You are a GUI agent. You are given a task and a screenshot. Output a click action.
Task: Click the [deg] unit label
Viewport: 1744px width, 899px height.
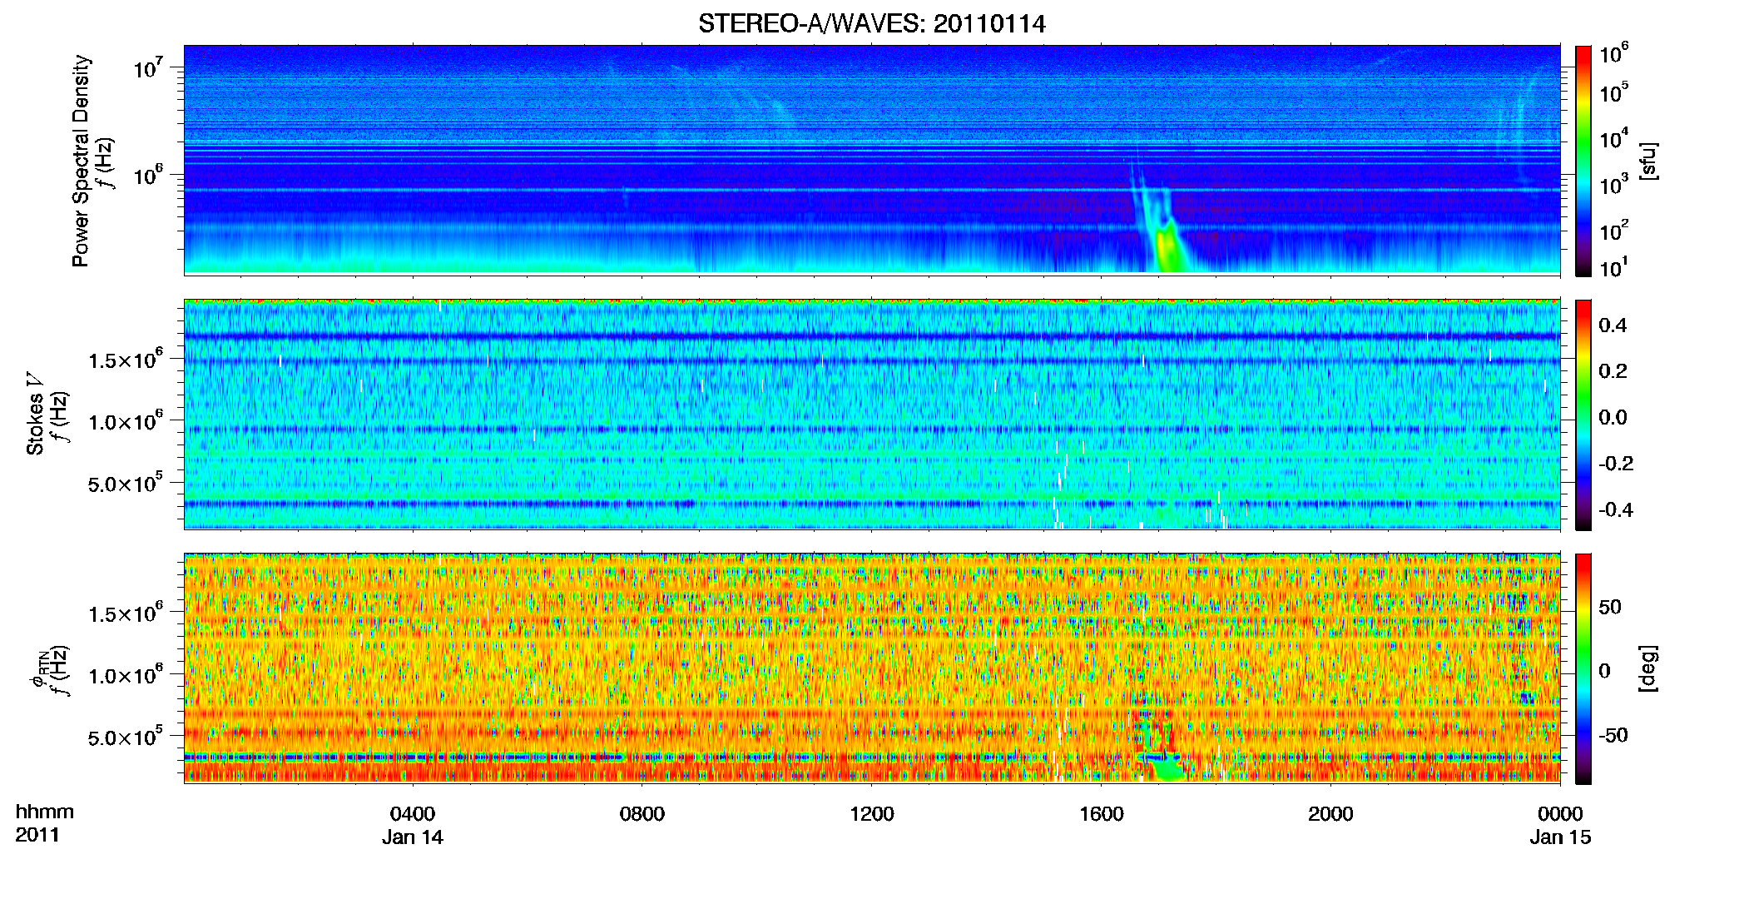coord(1648,668)
